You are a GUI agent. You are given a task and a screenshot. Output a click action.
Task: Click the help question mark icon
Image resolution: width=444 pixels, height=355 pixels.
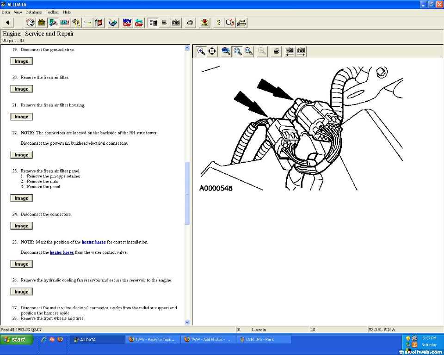(218, 23)
